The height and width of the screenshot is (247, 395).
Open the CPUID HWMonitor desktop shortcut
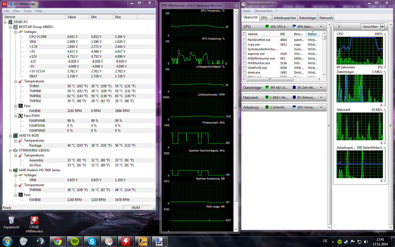[x=34, y=224]
